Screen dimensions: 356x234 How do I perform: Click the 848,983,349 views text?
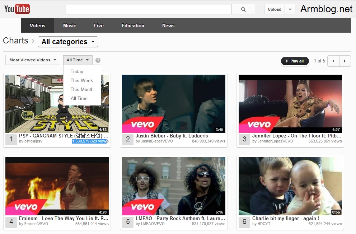pos(209,141)
